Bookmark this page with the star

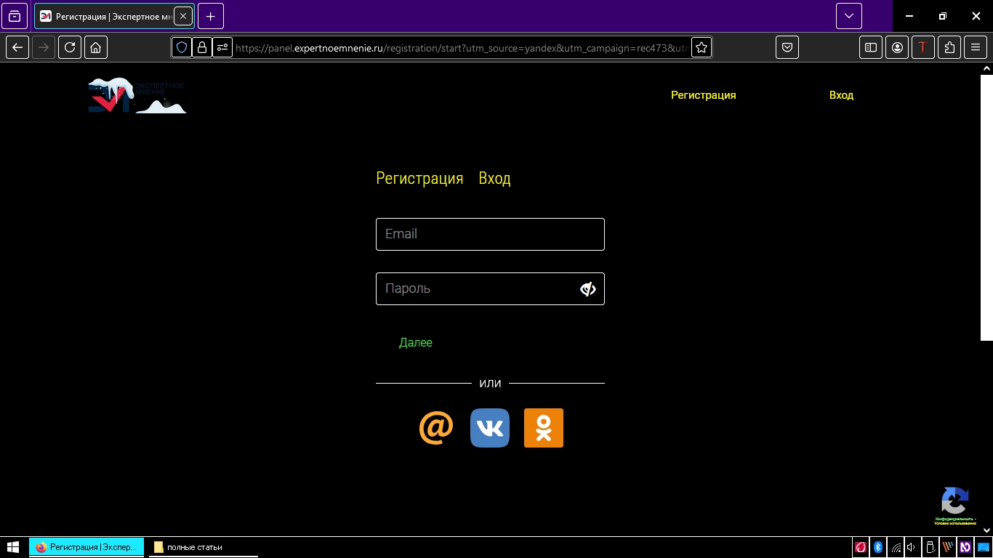point(701,47)
